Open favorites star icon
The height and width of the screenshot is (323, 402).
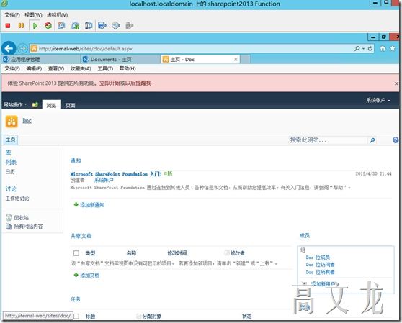[393, 48]
